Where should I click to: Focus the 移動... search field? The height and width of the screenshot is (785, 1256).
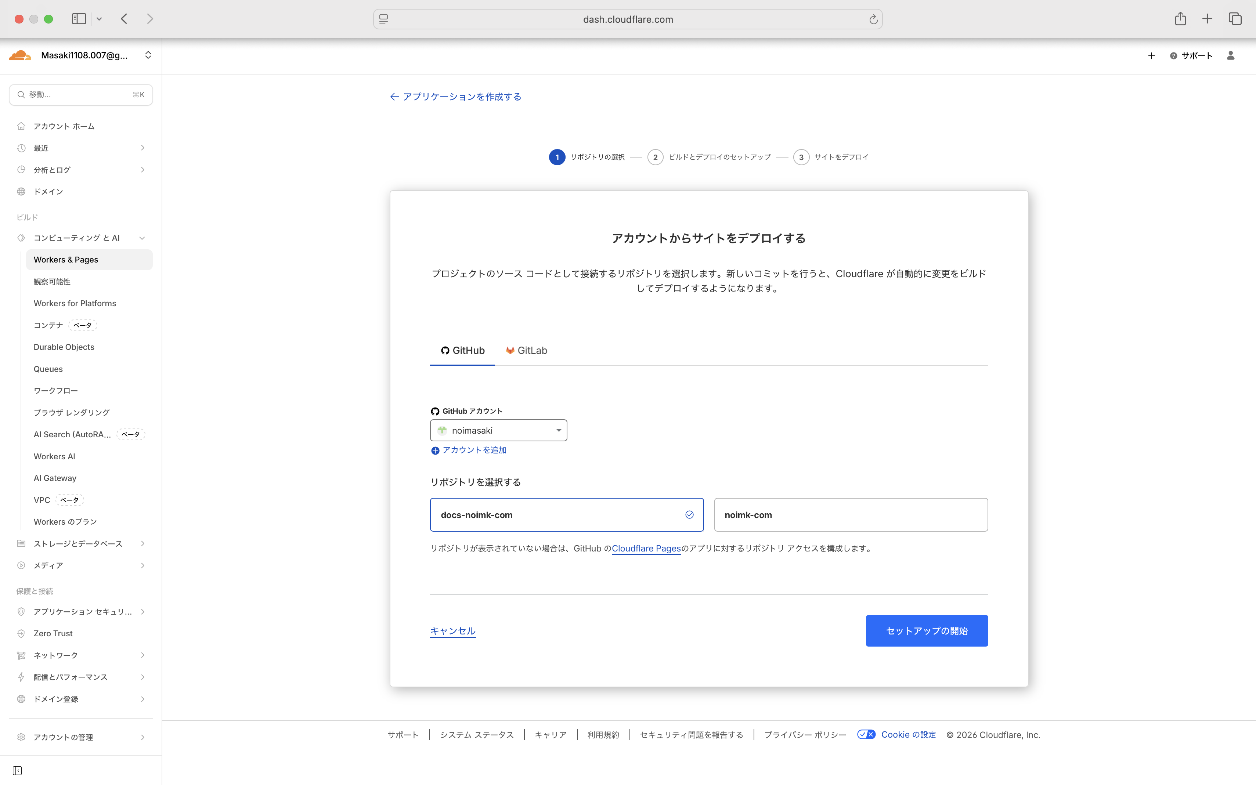coord(80,94)
